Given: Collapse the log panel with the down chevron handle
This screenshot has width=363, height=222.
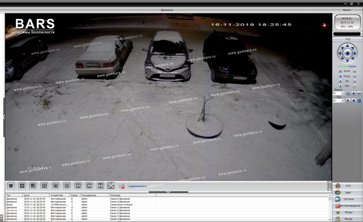Looking at the screenshot, I should (x=168, y=192).
